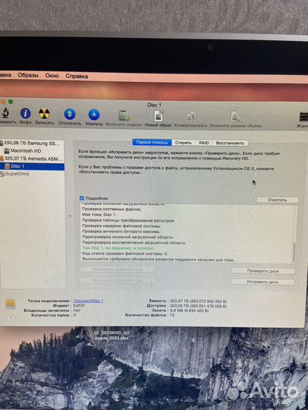This screenshot has height=410, width=308.
Task: Select Disc 1 volume in sidebar
Action: (x=32, y=166)
